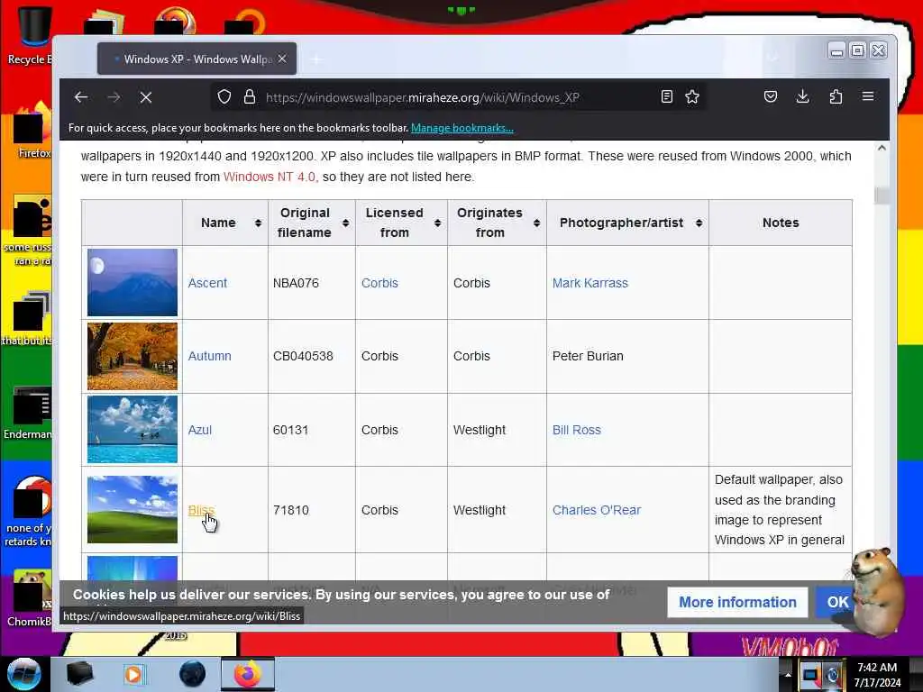Select the Peter Burian cell text
Viewport: 923px width, 692px height.
click(588, 356)
